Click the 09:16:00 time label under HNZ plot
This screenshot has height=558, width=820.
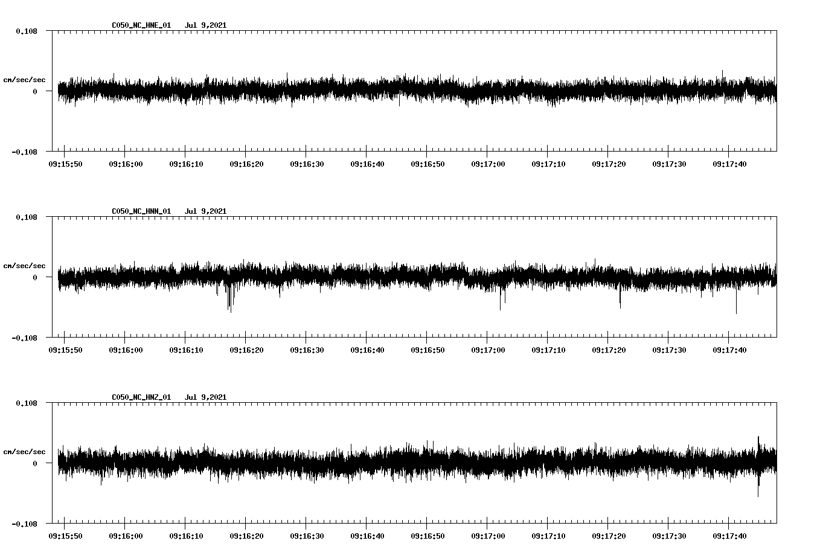pos(126,536)
